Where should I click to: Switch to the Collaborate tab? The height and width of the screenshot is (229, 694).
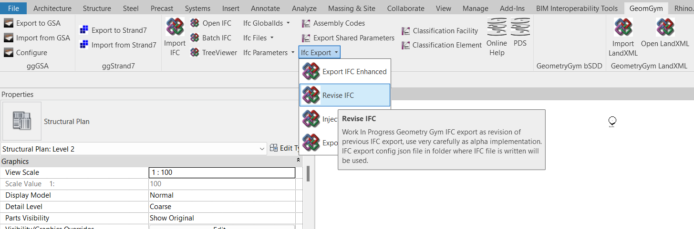tap(405, 8)
